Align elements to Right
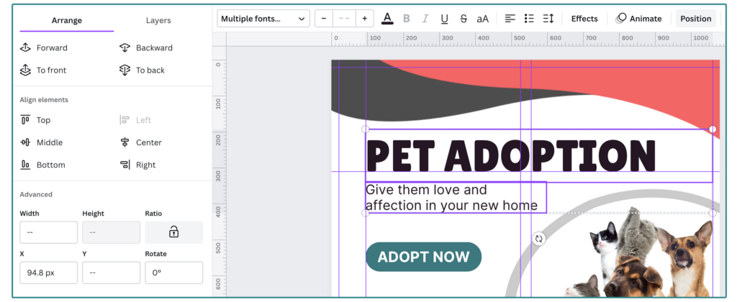Screen dimensions: 737x302 pos(137,165)
